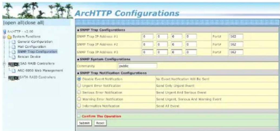
Task: Focus third octet of Trap IP Address #2
Action: coord(176,44)
